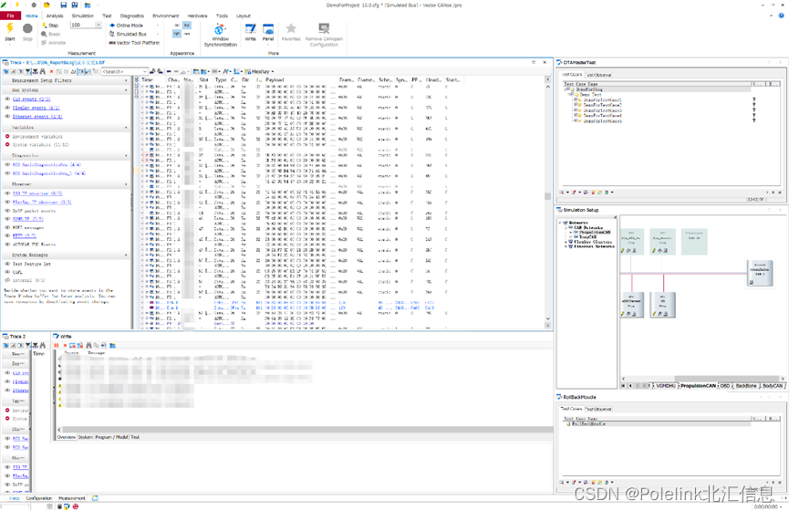Click the filter funnel icon in Trace toolbar

coord(28,71)
